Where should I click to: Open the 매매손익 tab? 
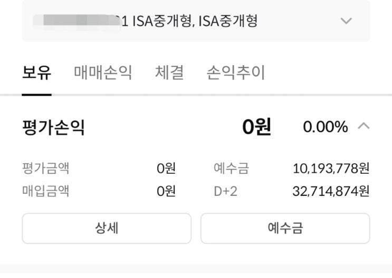(103, 73)
